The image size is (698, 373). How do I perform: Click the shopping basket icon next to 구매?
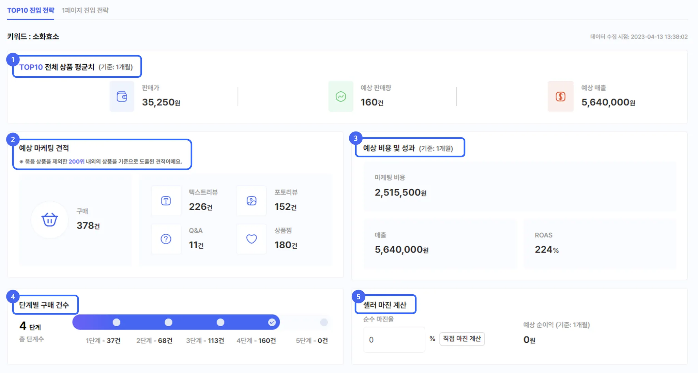coord(50,219)
